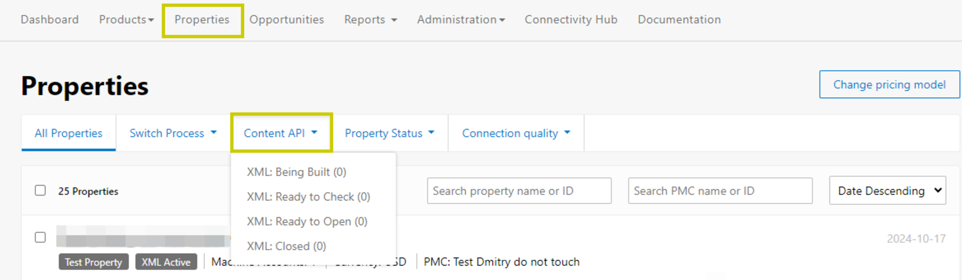Focus the Search property name field
Viewport: 962px width, 280px height.
coord(519,191)
